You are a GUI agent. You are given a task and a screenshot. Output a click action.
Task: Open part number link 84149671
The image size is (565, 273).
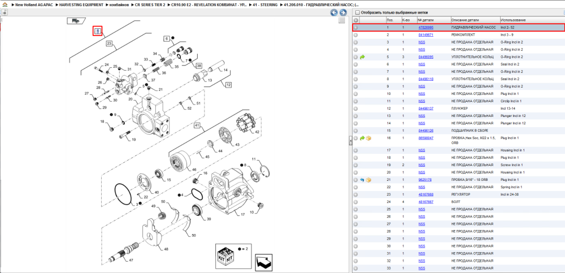tap(425, 35)
